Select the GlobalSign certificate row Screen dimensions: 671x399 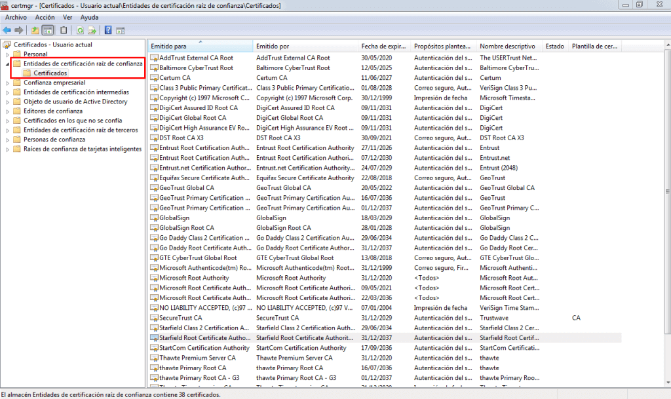pyautogui.click(x=385, y=218)
